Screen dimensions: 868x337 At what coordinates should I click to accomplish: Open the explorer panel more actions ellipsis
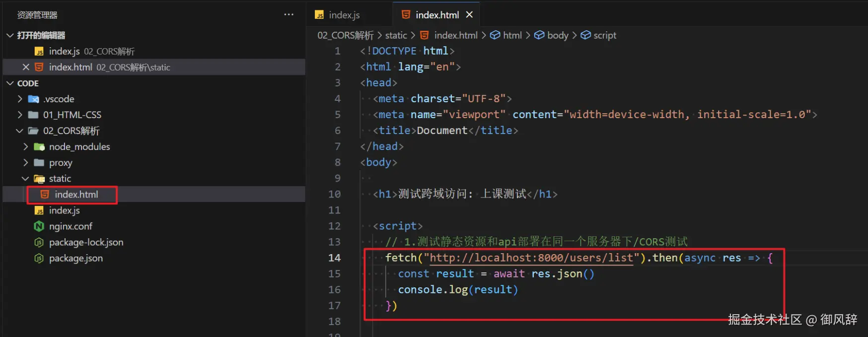pyautogui.click(x=289, y=15)
